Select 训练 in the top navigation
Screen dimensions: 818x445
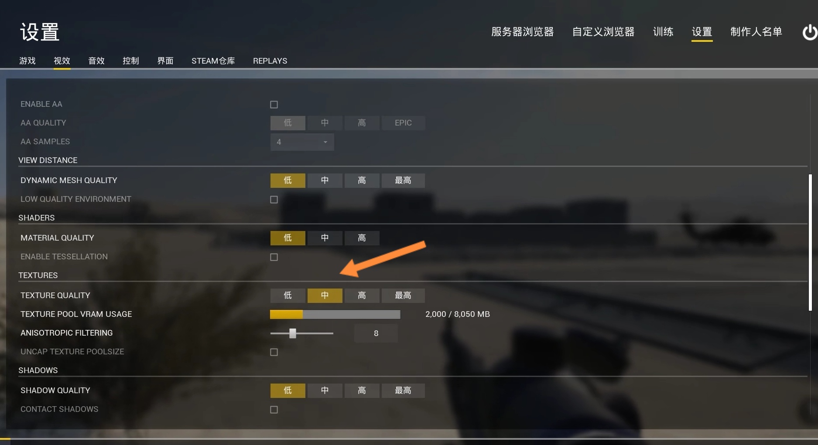(663, 32)
